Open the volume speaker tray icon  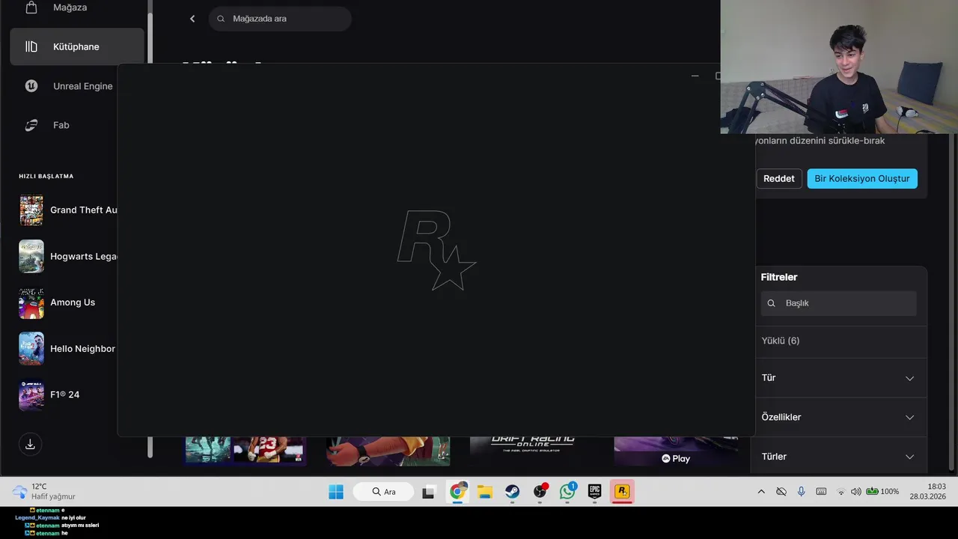[x=855, y=492]
